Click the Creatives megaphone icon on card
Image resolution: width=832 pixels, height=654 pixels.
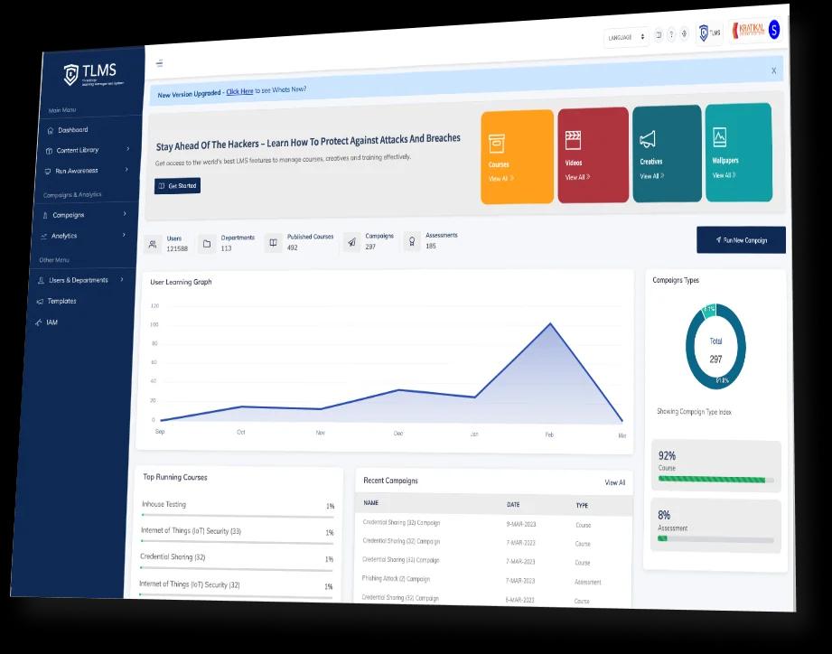tap(648, 139)
